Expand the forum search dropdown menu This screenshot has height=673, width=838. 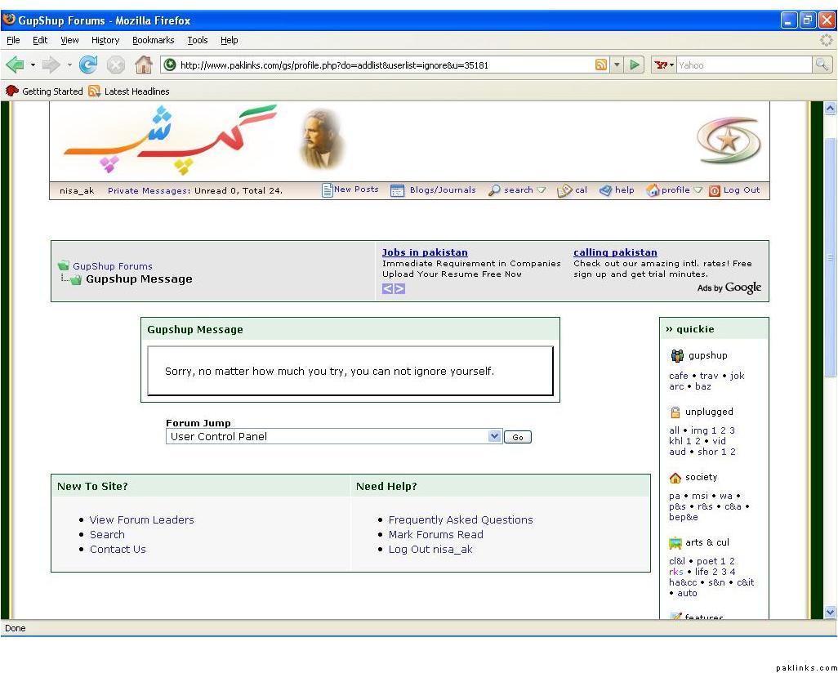[x=542, y=190]
